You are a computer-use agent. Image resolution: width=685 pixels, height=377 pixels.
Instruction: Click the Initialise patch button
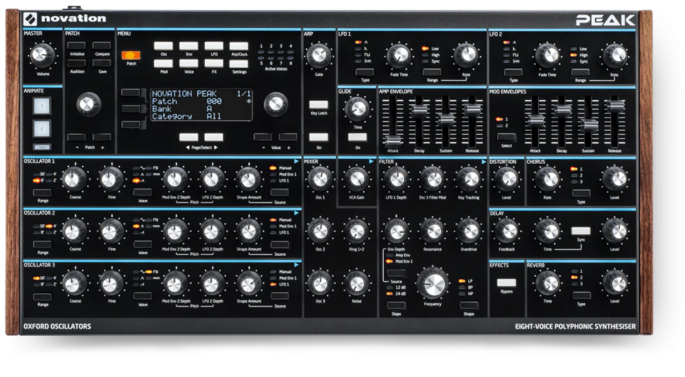(x=77, y=45)
